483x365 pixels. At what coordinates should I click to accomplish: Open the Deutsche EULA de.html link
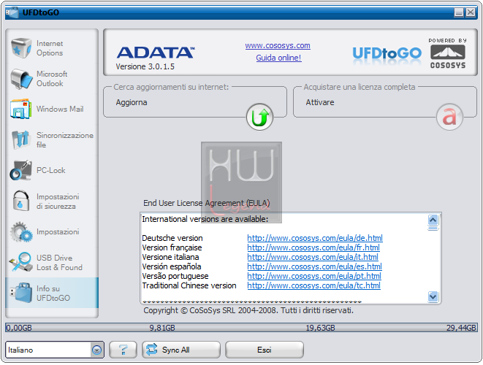point(315,238)
